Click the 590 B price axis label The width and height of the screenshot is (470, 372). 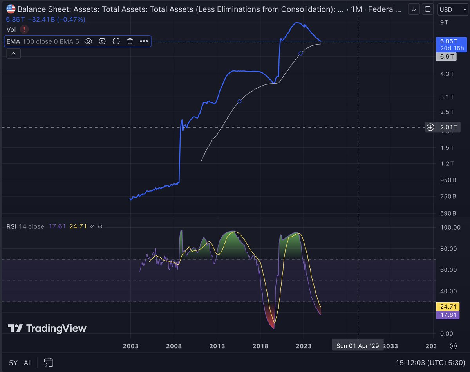point(448,214)
